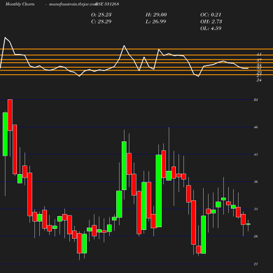Click the "OL: 4.59" reading

pos(211,28)
